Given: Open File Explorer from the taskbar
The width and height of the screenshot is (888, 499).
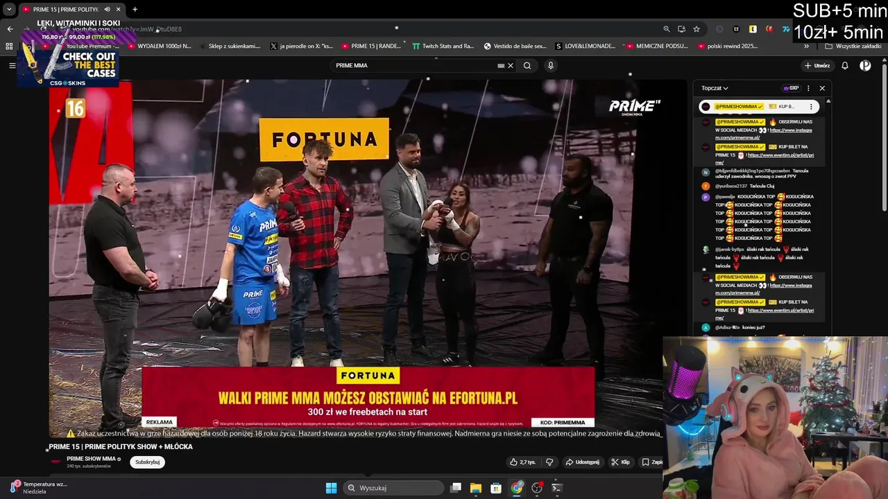Looking at the screenshot, I should pos(476,488).
